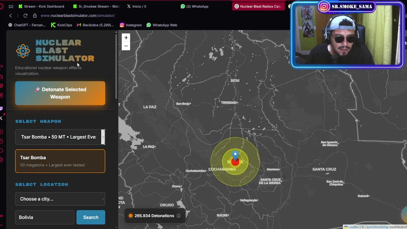Click the Roboré map label
Screen dimensions: 407x229
pyautogui.click(x=363, y=196)
